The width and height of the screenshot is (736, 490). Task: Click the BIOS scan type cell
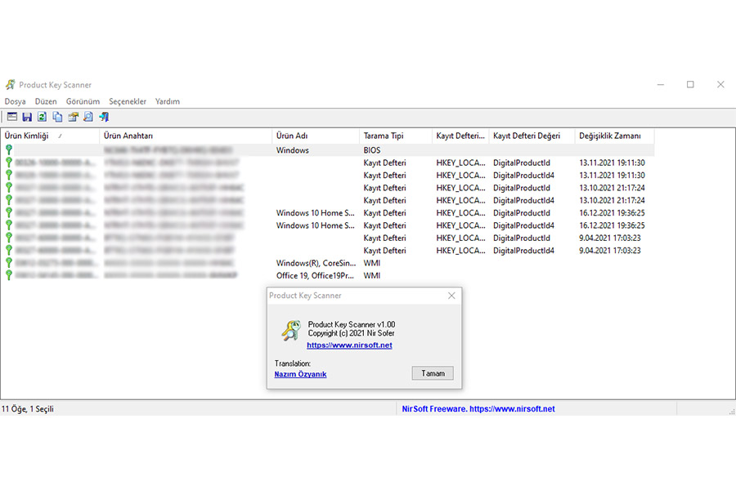click(372, 150)
